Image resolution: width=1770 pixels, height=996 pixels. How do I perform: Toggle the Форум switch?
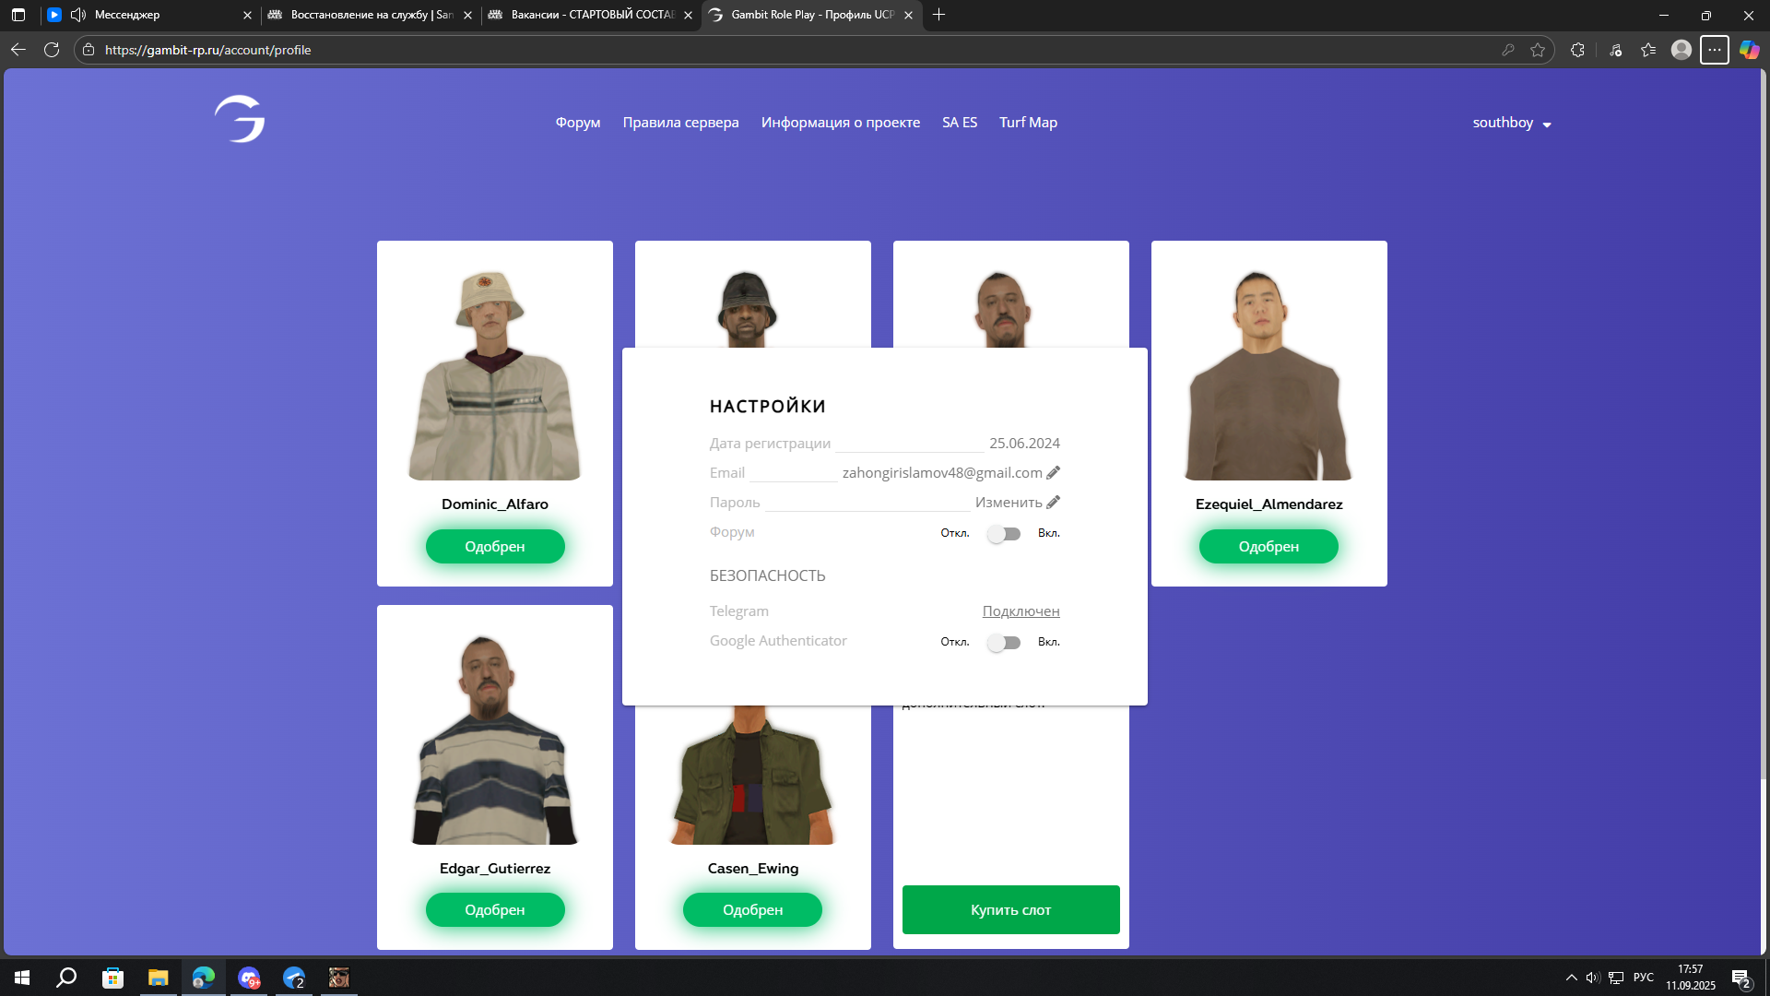click(x=1004, y=534)
